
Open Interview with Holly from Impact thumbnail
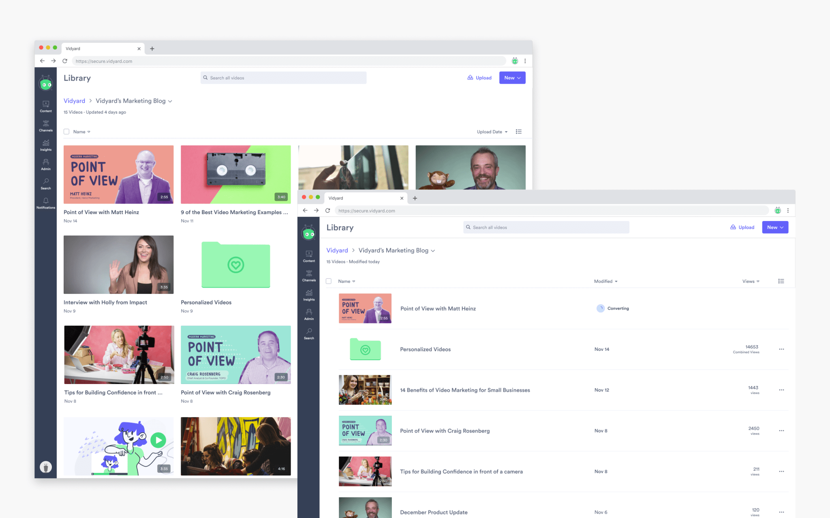(118, 265)
